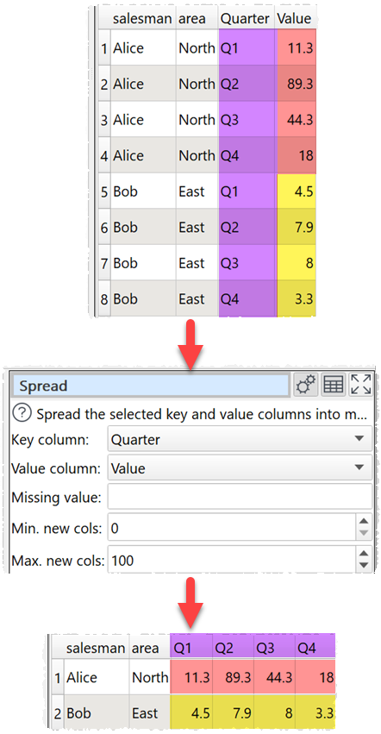Image resolution: width=381 pixels, height=734 pixels.
Task: Click the question mark help icon
Action: tap(22, 414)
